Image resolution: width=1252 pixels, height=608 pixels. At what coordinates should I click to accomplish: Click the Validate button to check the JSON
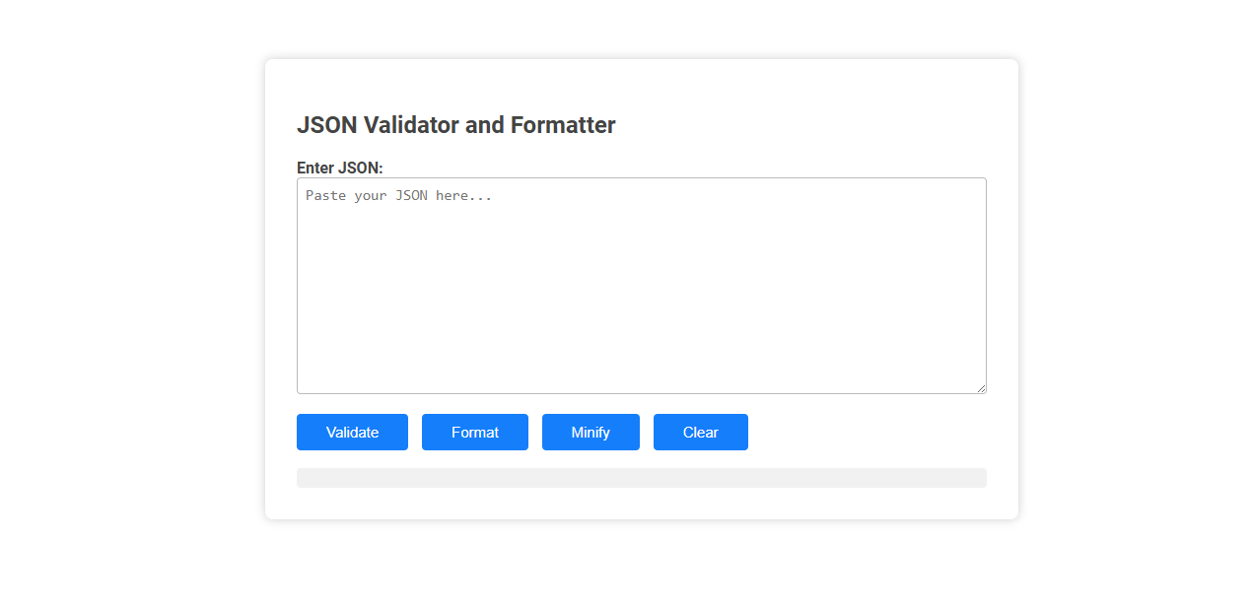click(352, 432)
